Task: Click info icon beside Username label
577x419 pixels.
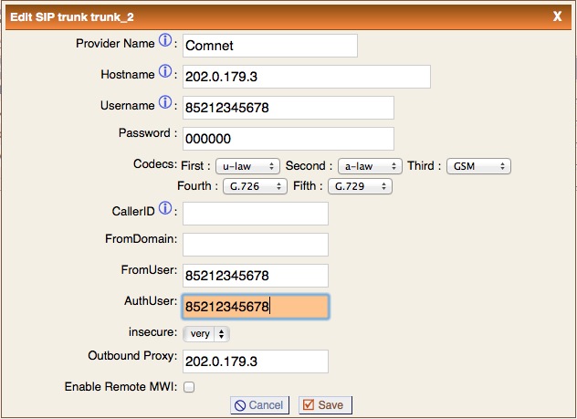Action: point(165,103)
